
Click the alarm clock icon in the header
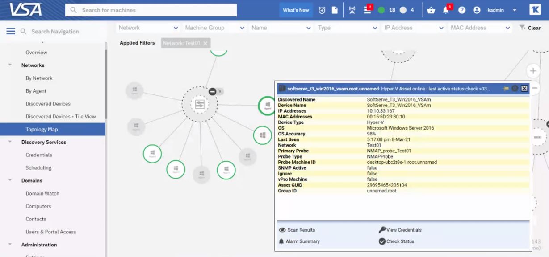(x=322, y=9)
